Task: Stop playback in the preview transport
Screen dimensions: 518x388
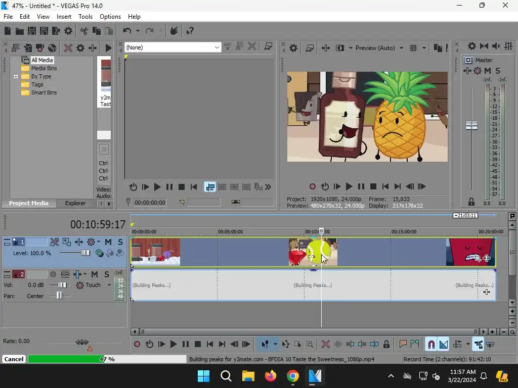Action: click(x=373, y=187)
